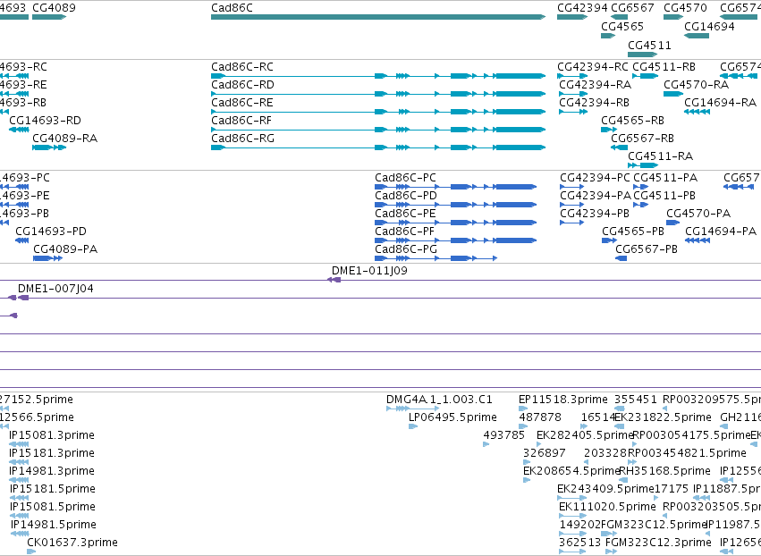Select the CG4570-PA protein label

pyautogui.click(x=698, y=214)
